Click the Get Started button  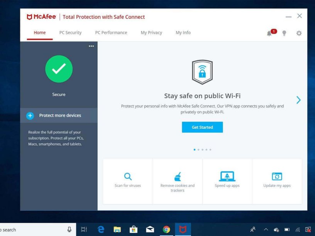[x=202, y=127]
